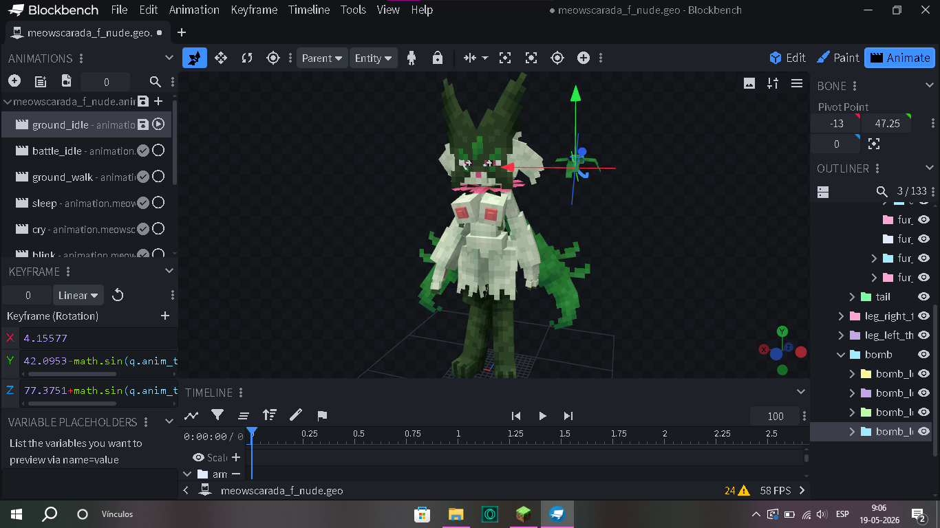Viewport: 940px width, 528px height.
Task: Collapse the Keyframe panel chevron
Action: click(169, 271)
